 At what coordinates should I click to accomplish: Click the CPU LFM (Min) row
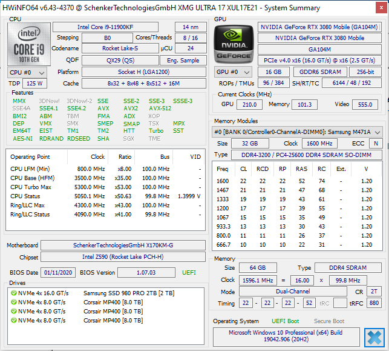[x=105, y=169]
